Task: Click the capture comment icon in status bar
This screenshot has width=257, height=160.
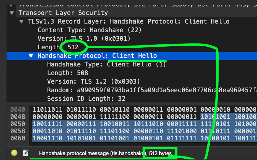Action: click(x=26, y=152)
